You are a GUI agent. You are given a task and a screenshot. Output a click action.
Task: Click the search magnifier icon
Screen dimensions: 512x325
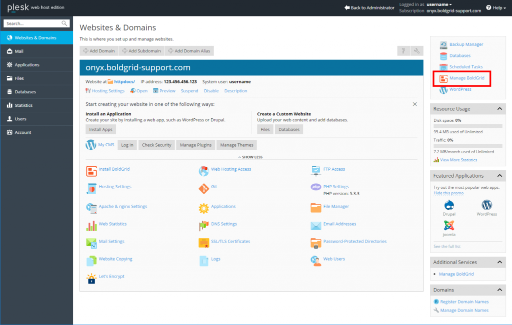(64, 23)
